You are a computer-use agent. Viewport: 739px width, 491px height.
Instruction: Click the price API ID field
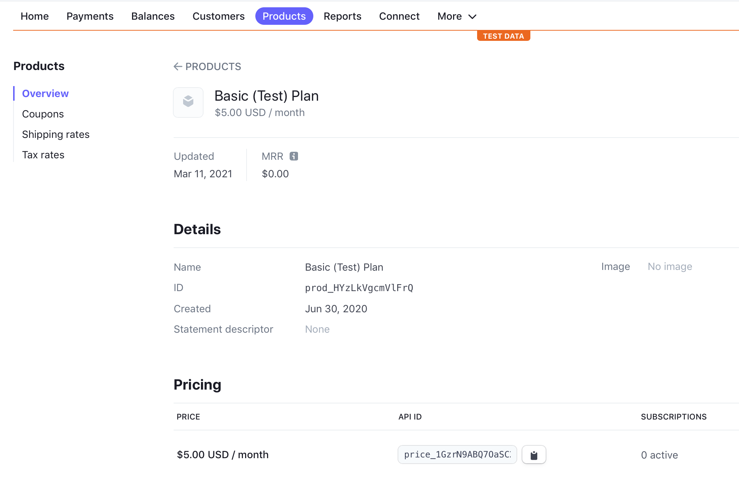[457, 455]
